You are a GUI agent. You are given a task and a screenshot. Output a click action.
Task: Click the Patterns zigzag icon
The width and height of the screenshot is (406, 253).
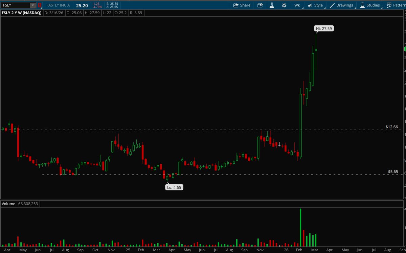click(x=389, y=5)
